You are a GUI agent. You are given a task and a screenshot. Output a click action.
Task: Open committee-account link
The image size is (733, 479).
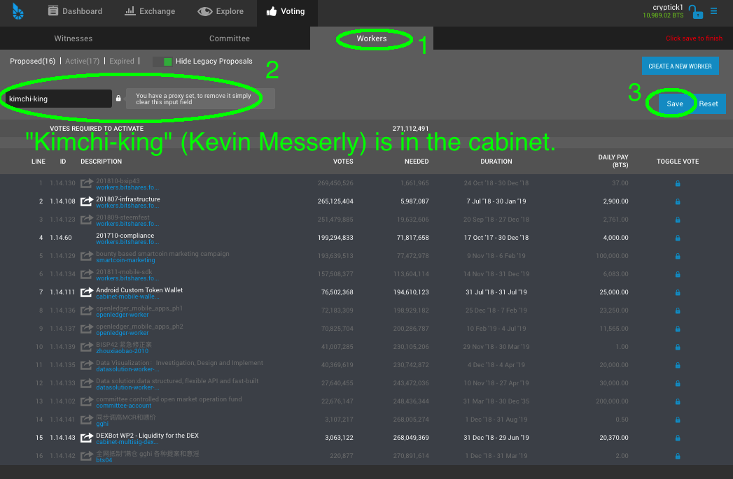(x=123, y=406)
